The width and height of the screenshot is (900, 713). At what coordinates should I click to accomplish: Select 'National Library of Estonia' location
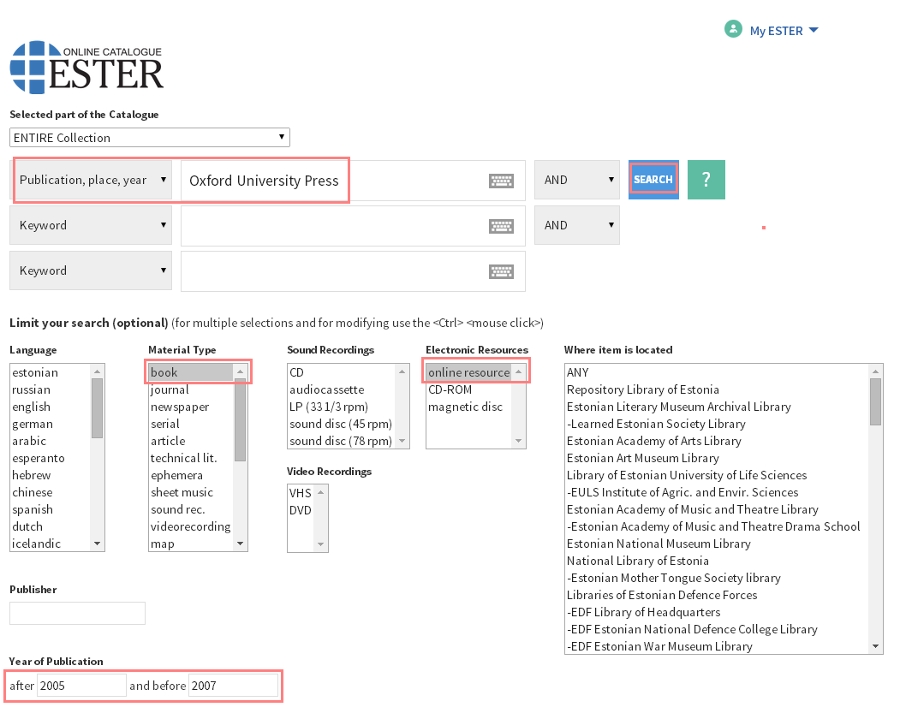pos(717,561)
